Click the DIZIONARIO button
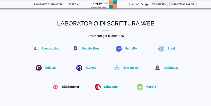Image resolution: width=211 pixels, height=106 pixels. [159, 4]
